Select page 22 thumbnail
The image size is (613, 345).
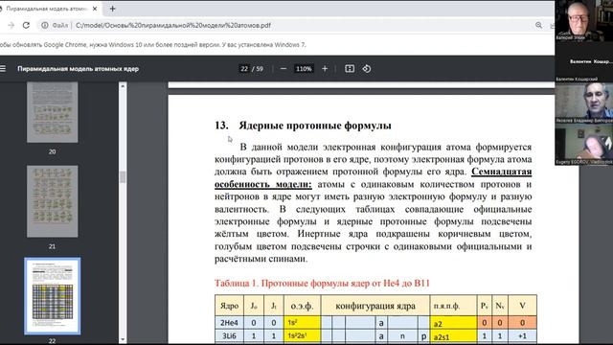click(53, 296)
